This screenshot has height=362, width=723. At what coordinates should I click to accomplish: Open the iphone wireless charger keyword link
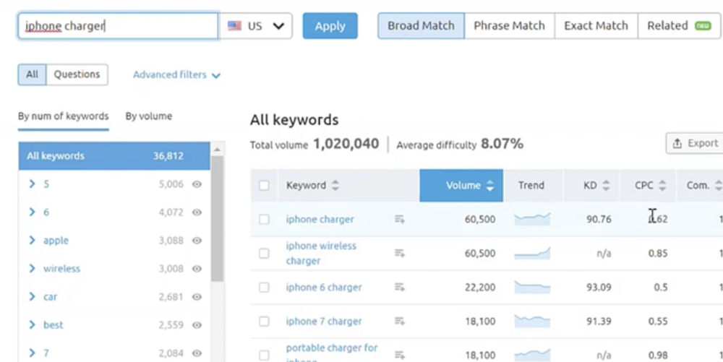tap(321, 254)
